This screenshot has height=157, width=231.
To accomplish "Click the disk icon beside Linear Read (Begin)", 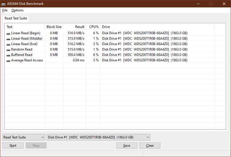I will (x=8, y=34).
